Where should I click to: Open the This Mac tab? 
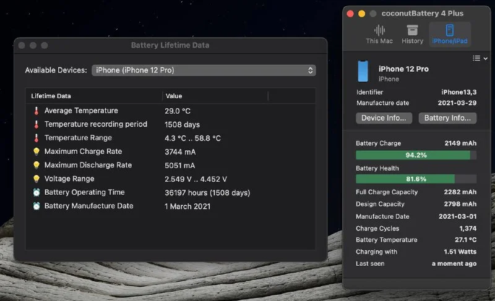(x=379, y=34)
